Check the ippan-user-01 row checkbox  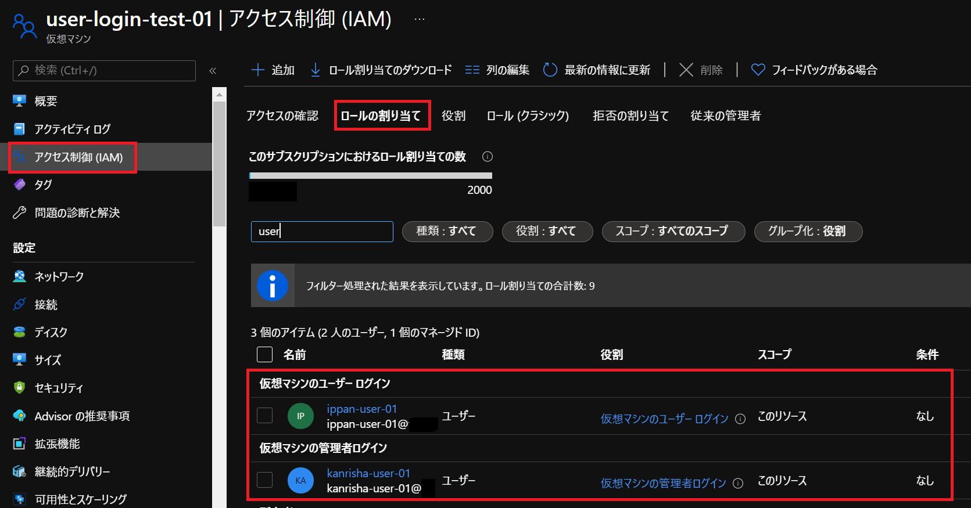[264, 416]
